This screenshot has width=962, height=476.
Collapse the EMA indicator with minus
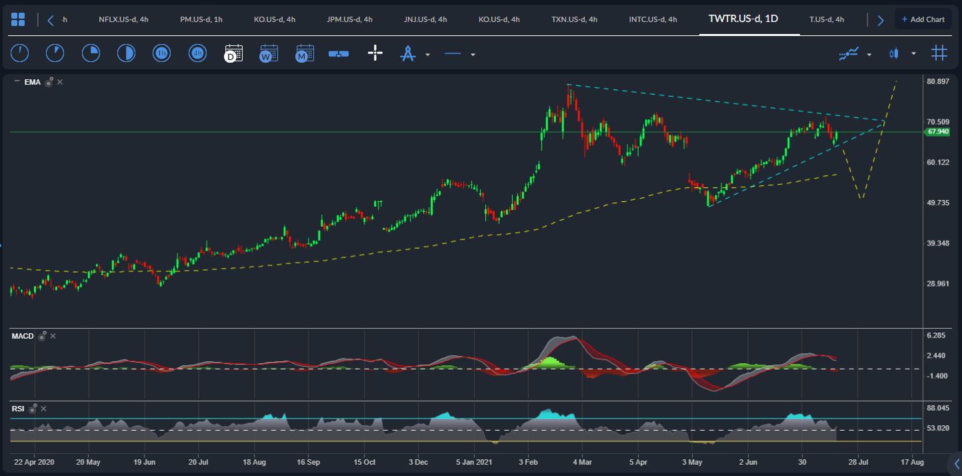click(x=17, y=81)
